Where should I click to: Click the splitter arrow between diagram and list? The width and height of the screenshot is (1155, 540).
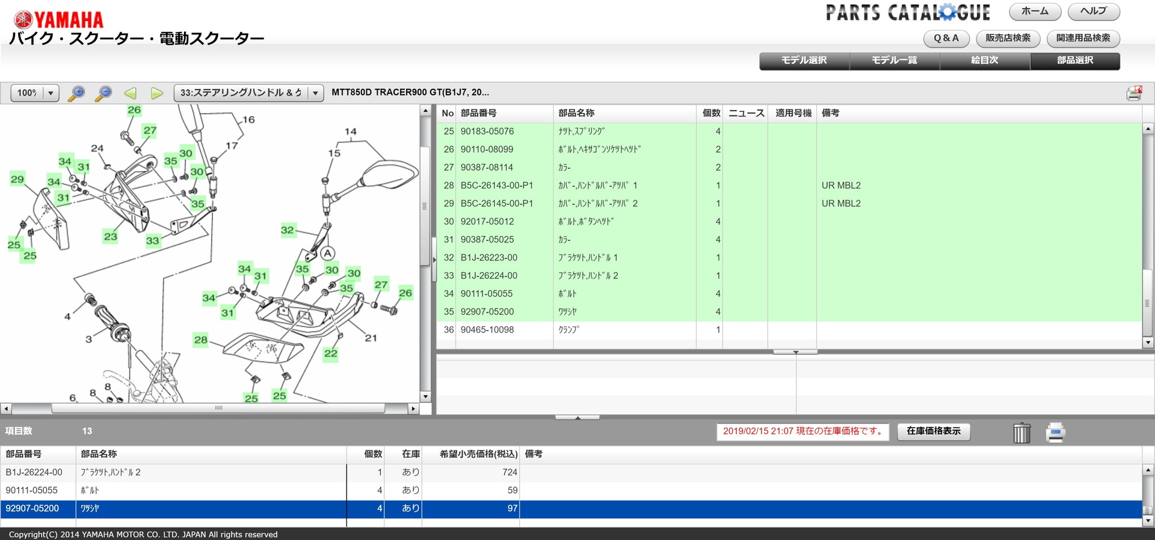pos(434,260)
